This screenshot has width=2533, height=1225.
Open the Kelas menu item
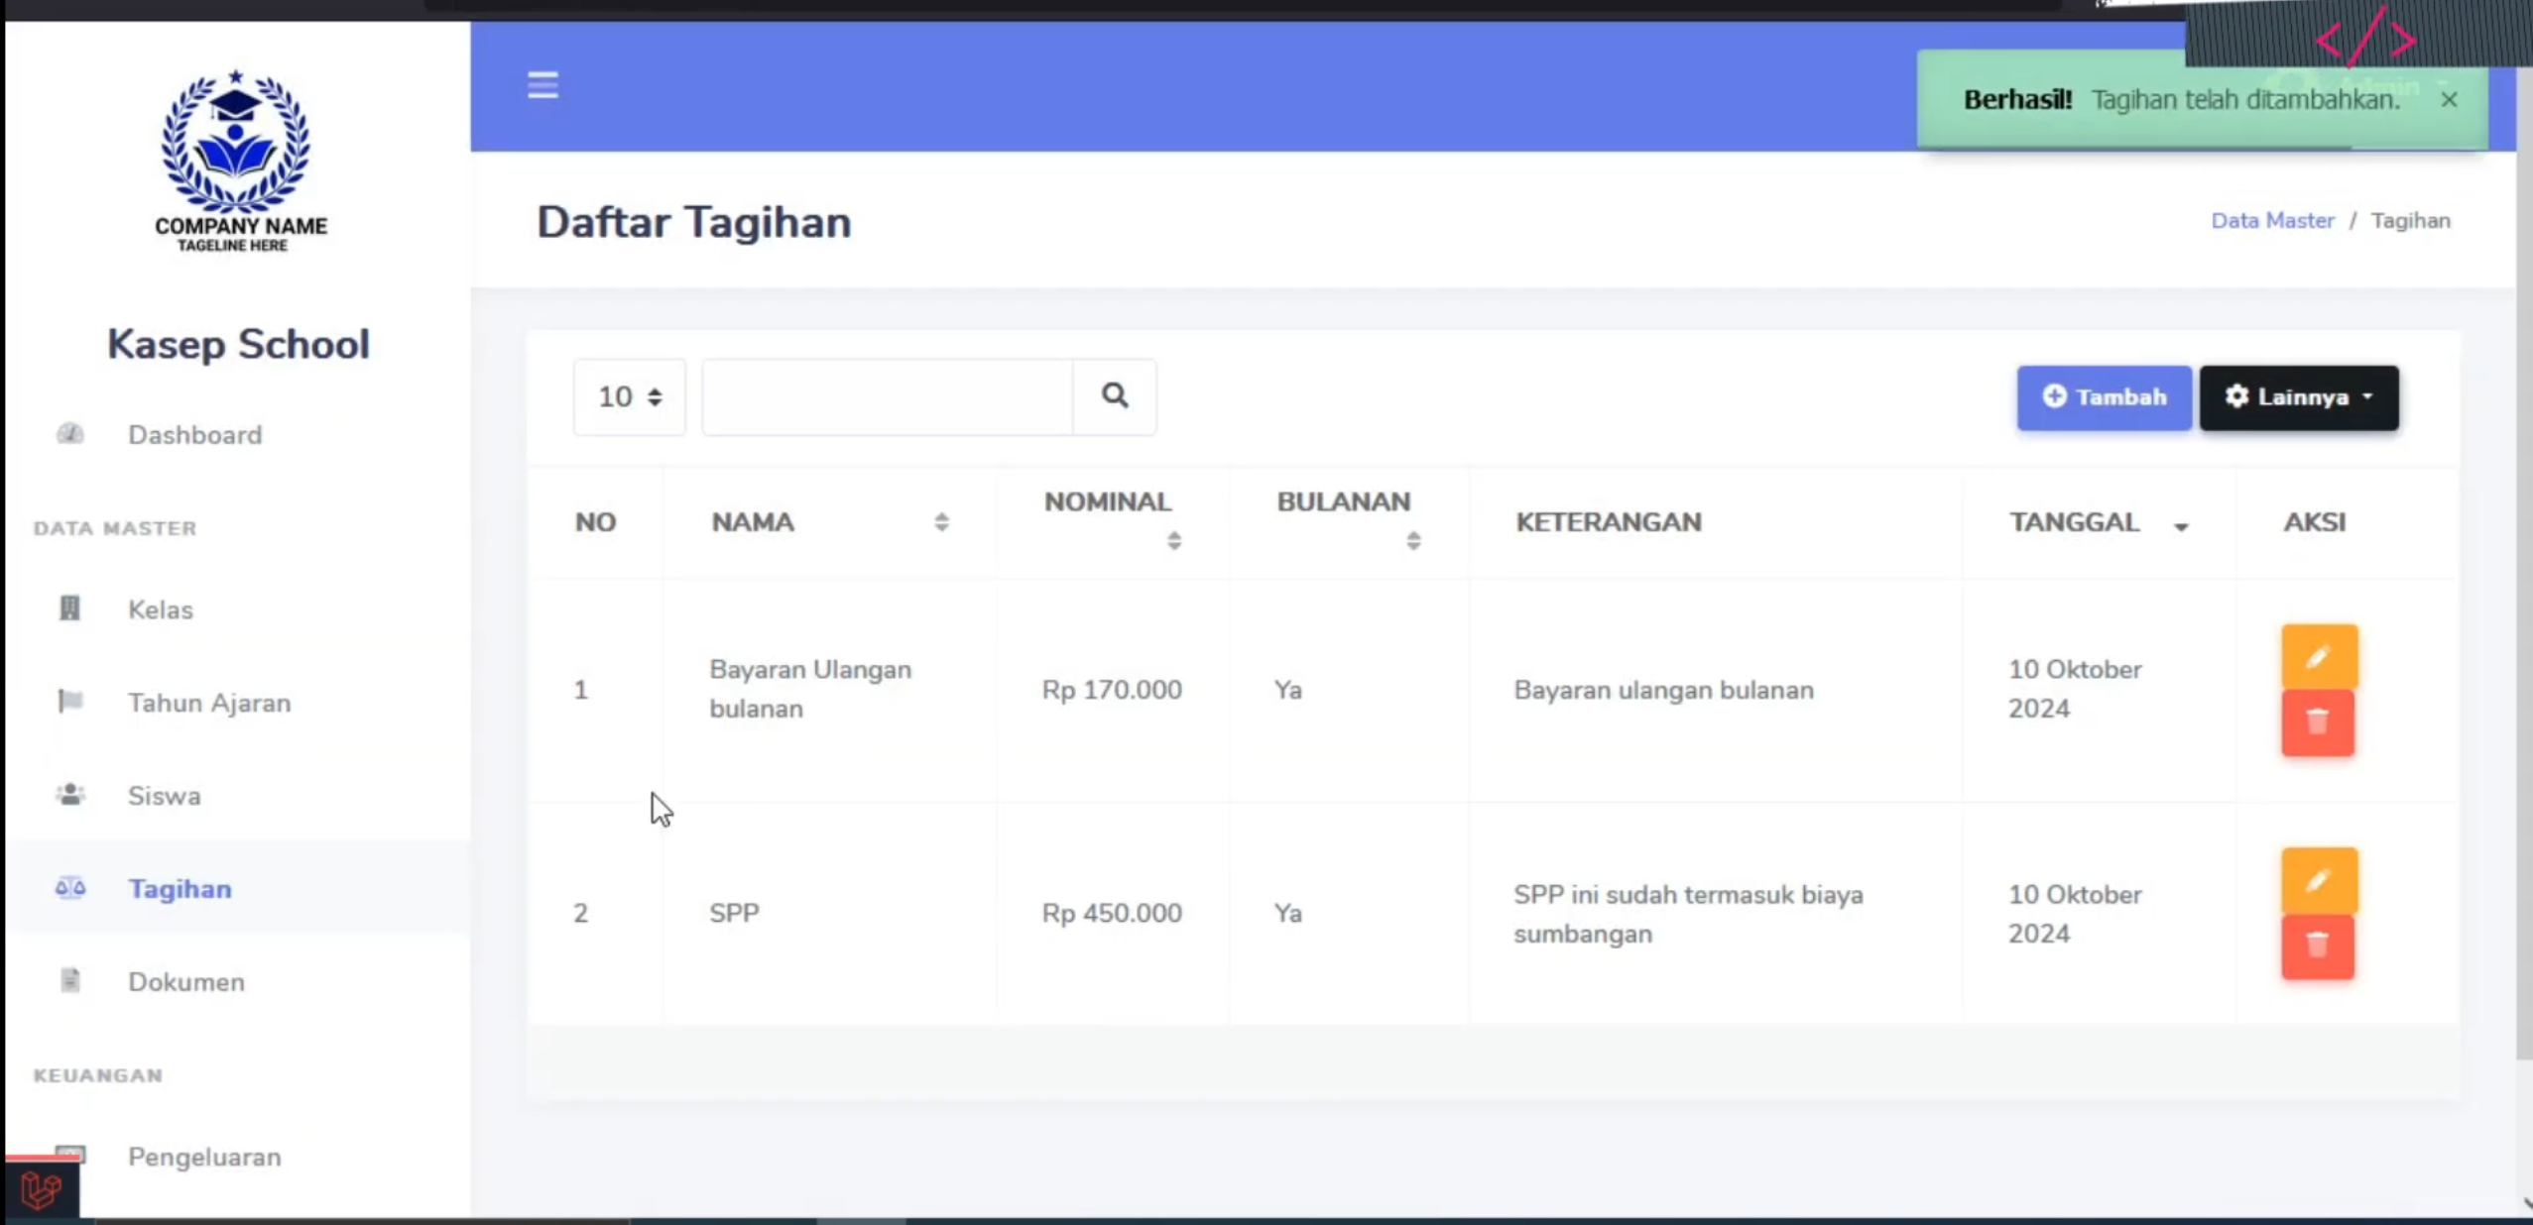(x=236, y=609)
